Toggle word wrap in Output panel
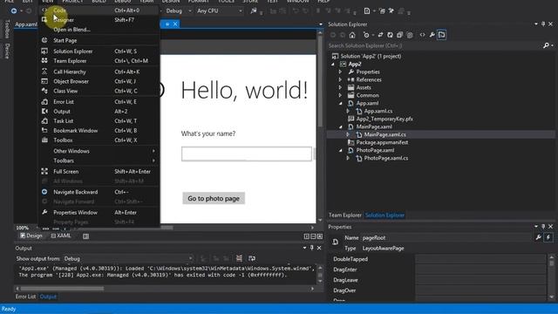558x314 pixels. (x=252, y=258)
